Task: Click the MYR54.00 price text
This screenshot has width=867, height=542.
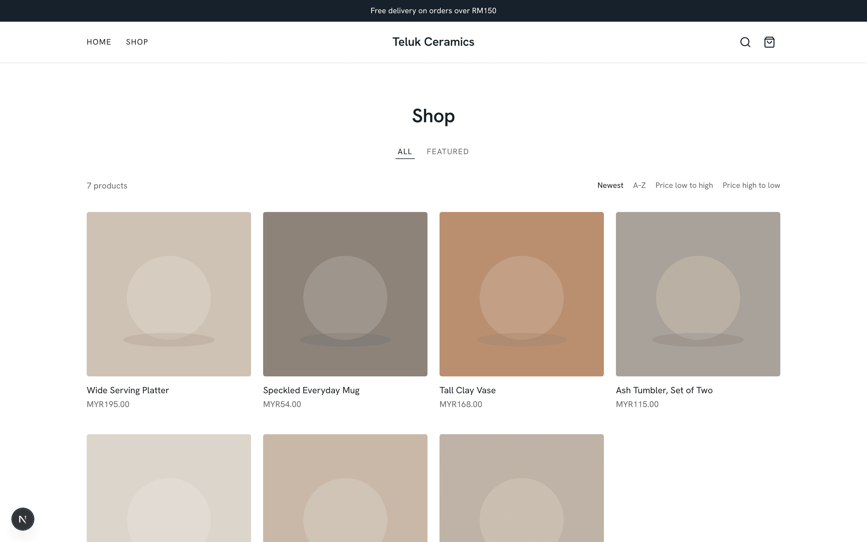Action: point(282,404)
